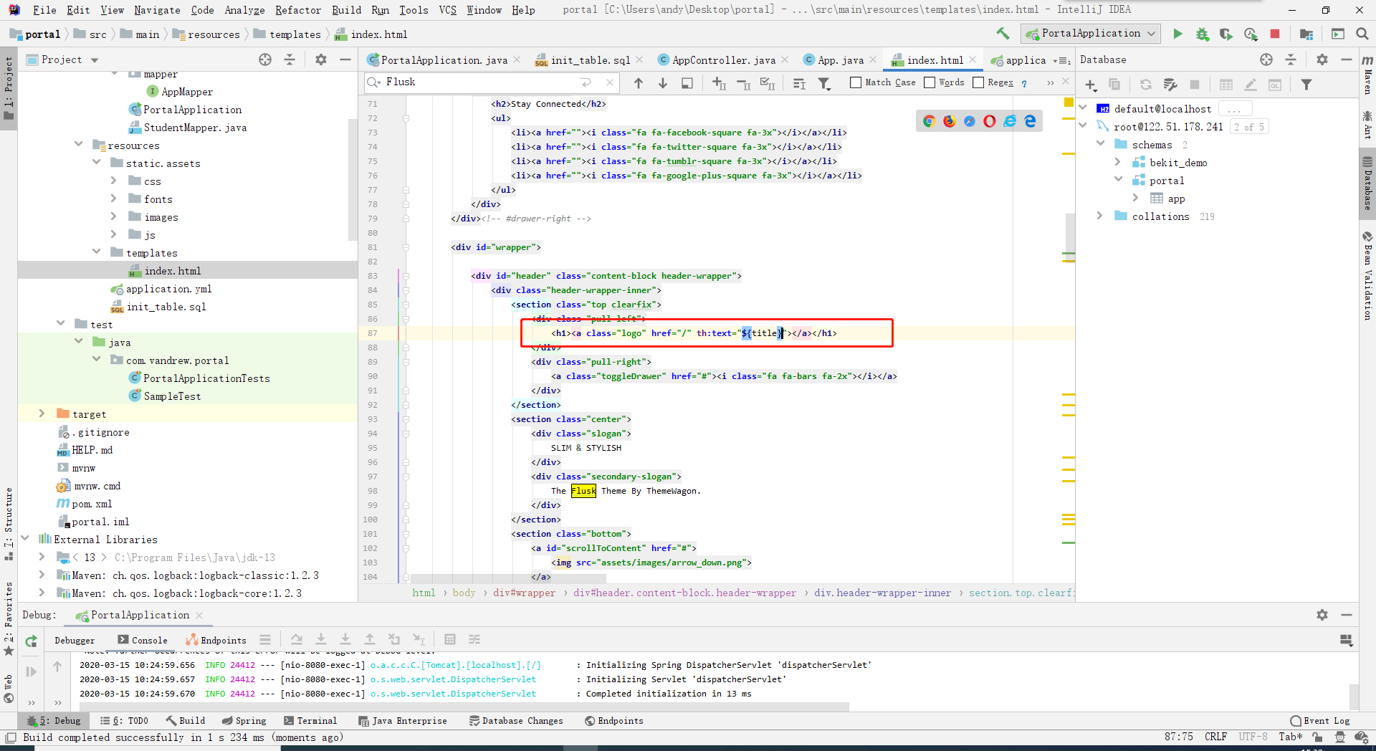
Task: Click Rerun icon in Debug panel
Action: (31, 641)
